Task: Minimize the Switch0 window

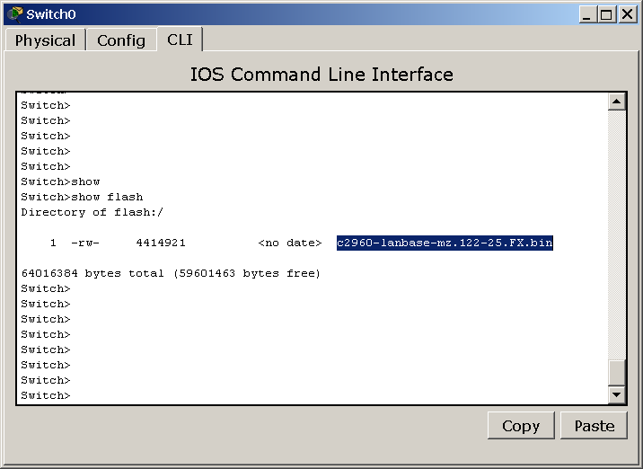Action: coord(586,14)
